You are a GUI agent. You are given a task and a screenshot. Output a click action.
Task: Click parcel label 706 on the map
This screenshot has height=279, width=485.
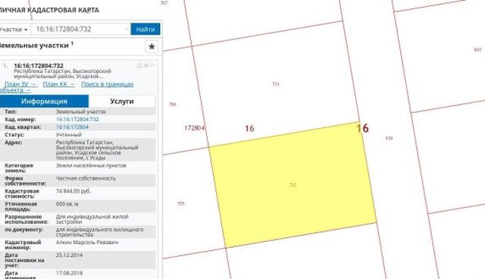click(x=173, y=104)
